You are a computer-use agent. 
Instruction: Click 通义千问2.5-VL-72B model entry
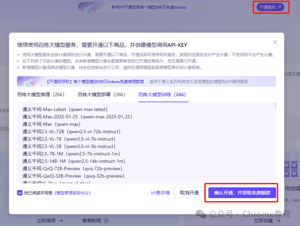coord(71,131)
